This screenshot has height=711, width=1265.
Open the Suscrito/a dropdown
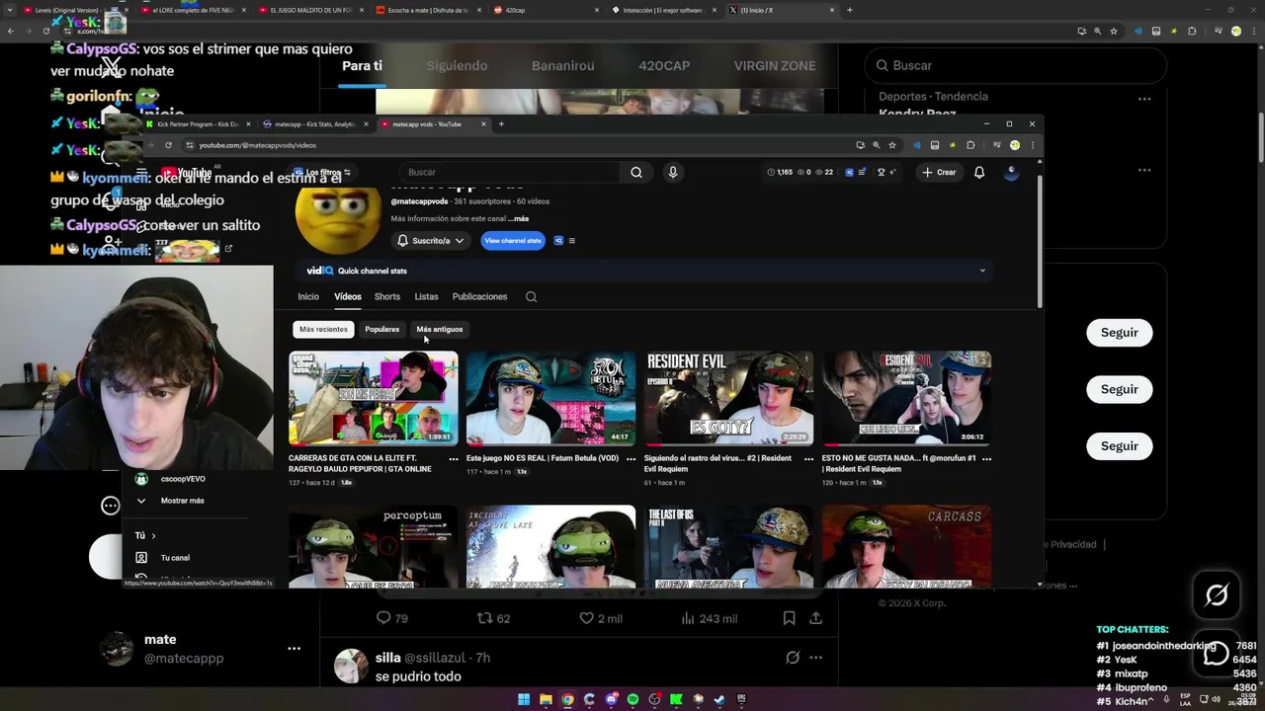431,241
